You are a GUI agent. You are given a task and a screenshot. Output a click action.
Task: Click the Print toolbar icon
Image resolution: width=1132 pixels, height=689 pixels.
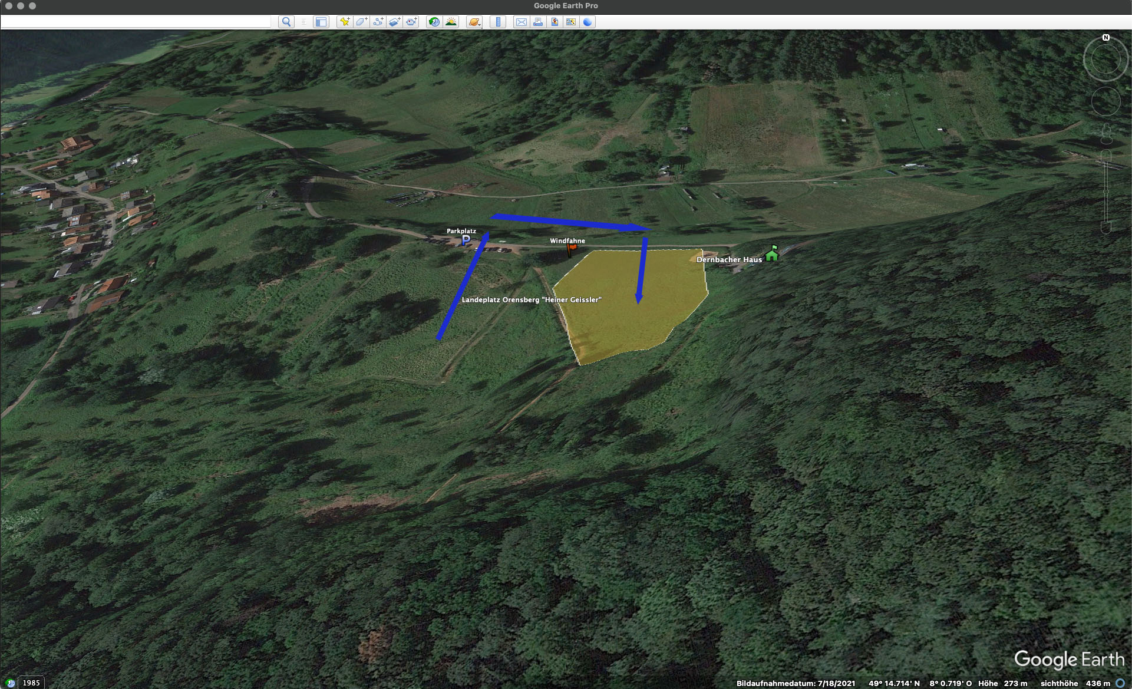pyautogui.click(x=538, y=22)
